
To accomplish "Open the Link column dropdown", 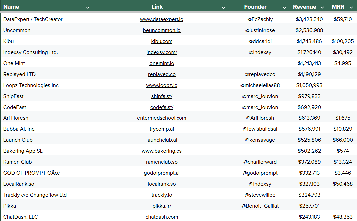I will pos(223,7).
